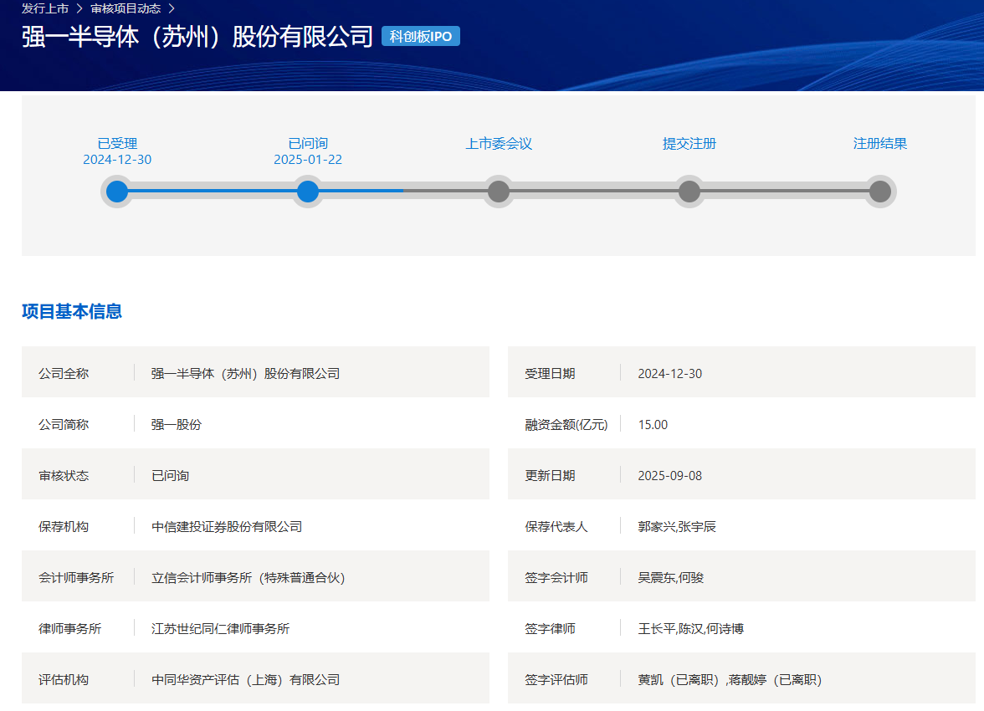The image size is (984, 711).
Task: Click the company short name 强一股份
Action: point(177,424)
